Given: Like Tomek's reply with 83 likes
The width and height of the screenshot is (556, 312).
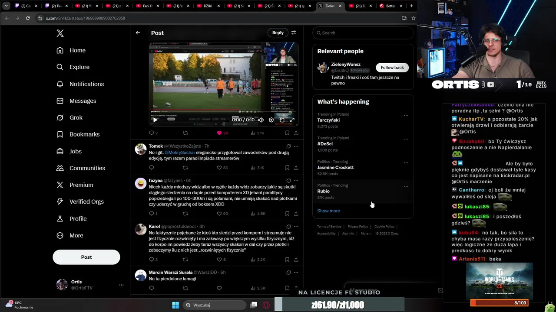Looking at the screenshot, I should coord(222,168).
